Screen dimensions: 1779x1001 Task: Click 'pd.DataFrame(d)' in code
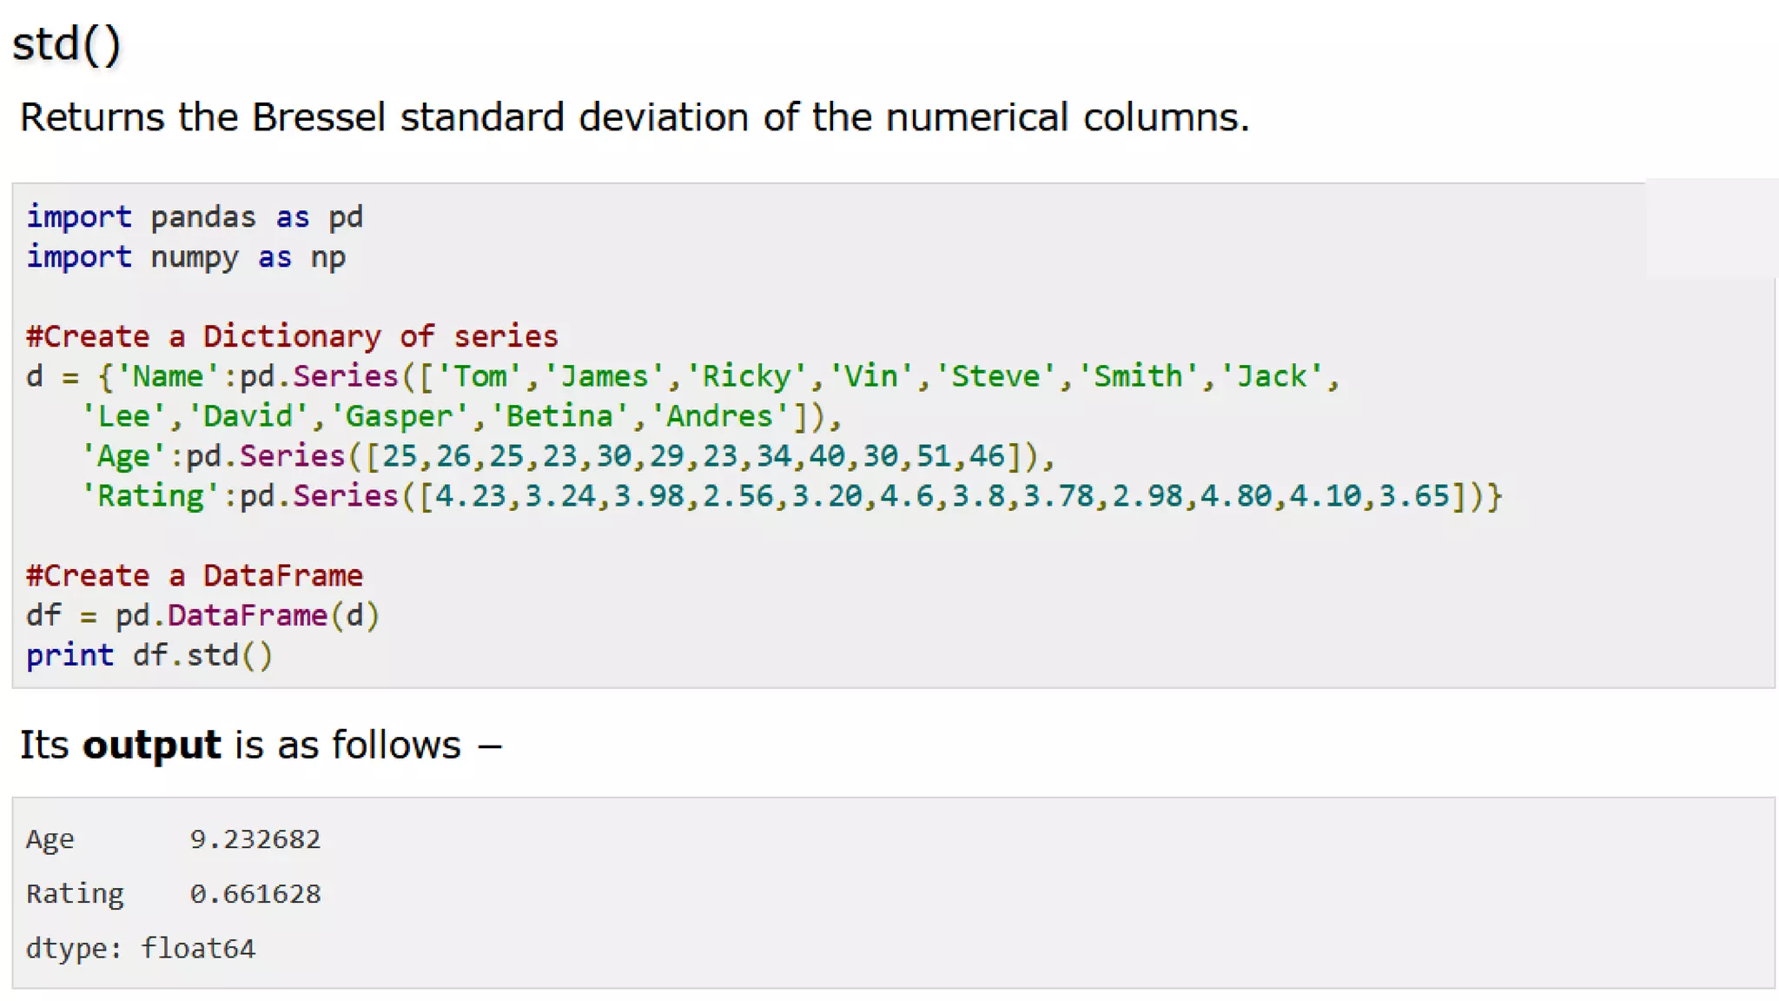248,615
